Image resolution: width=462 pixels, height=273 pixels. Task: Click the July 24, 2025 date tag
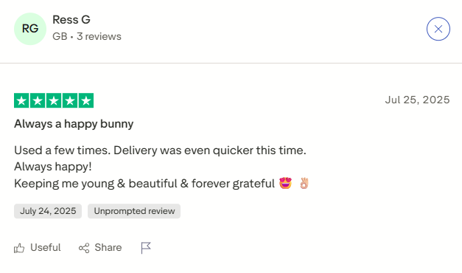tap(48, 211)
